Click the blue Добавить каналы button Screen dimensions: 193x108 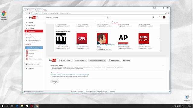pos(34,48)
